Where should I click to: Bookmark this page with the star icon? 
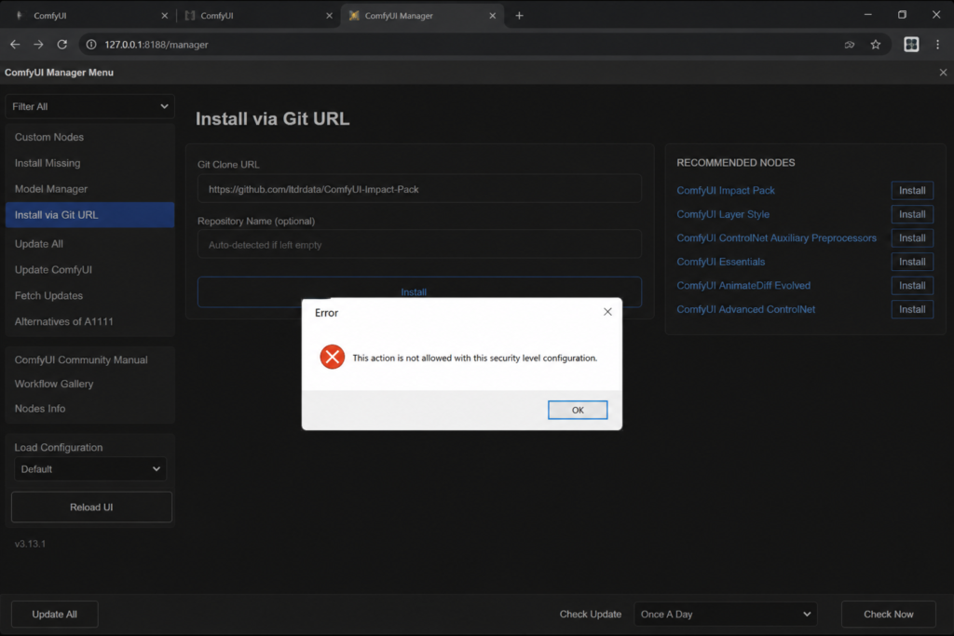pos(876,45)
